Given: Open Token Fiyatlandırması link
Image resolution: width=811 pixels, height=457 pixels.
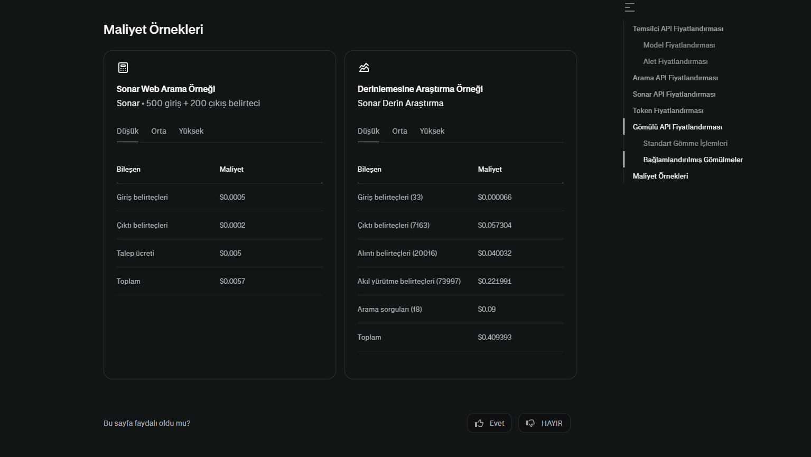Looking at the screenshot, I should click(668, 110).
